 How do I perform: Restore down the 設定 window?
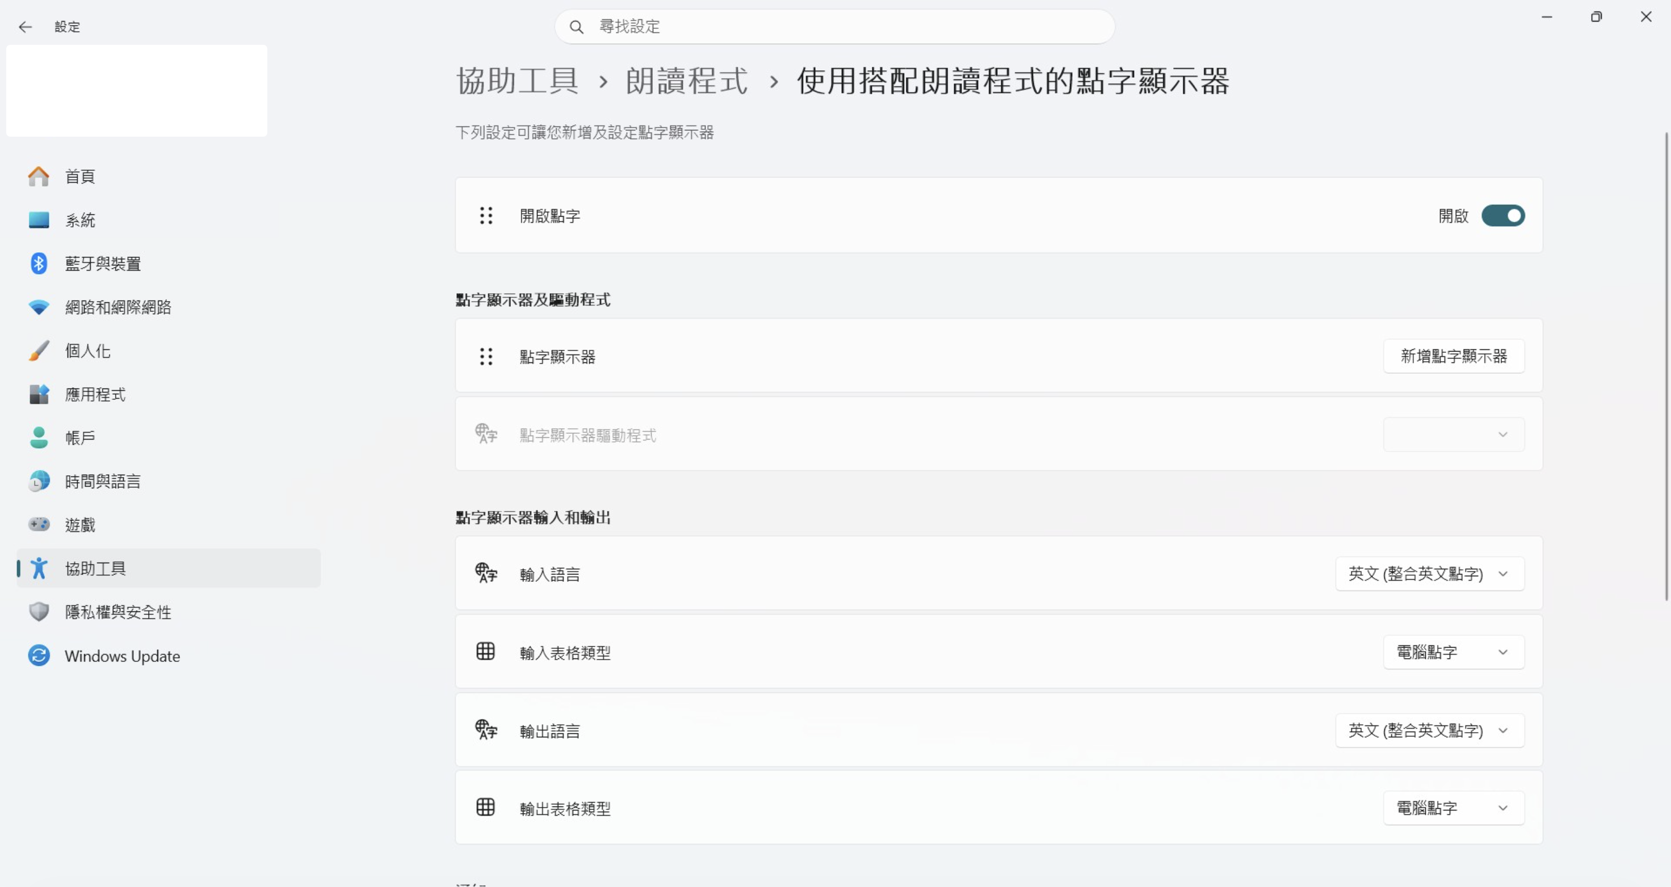point(1597,17)
